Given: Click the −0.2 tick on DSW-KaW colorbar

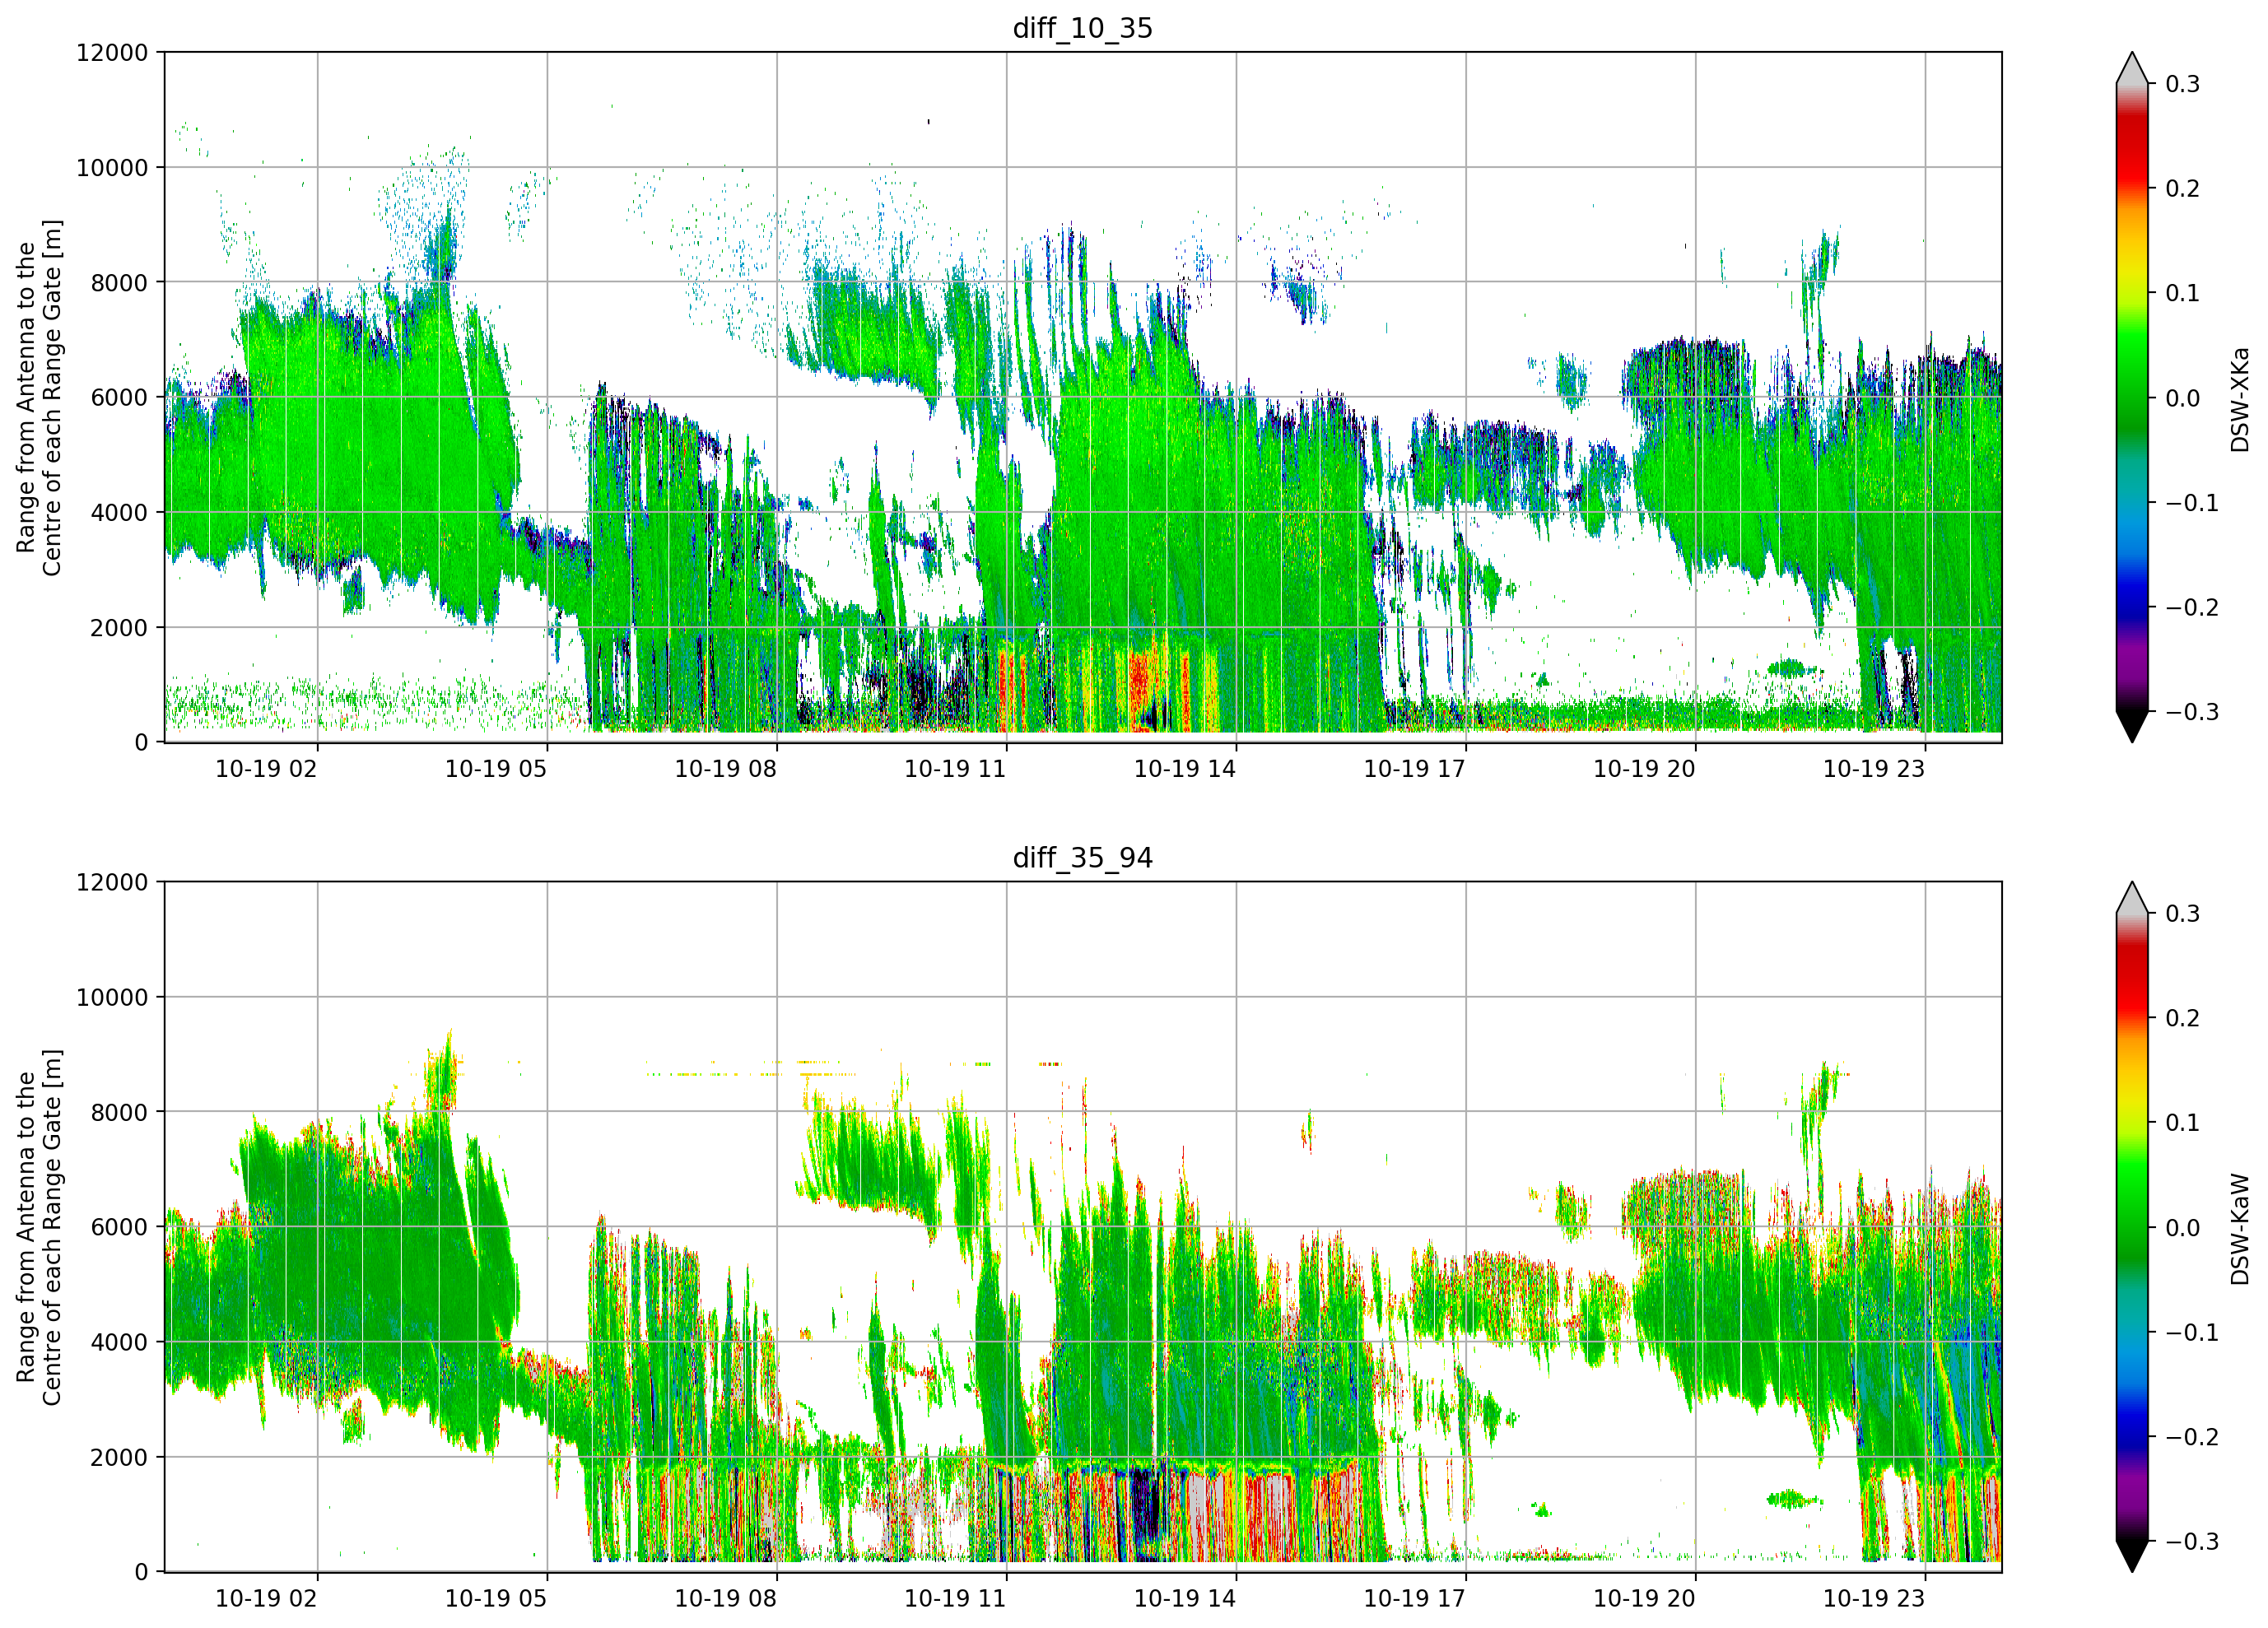Looking at the screenshot, I should (x=2192, y=1437).
